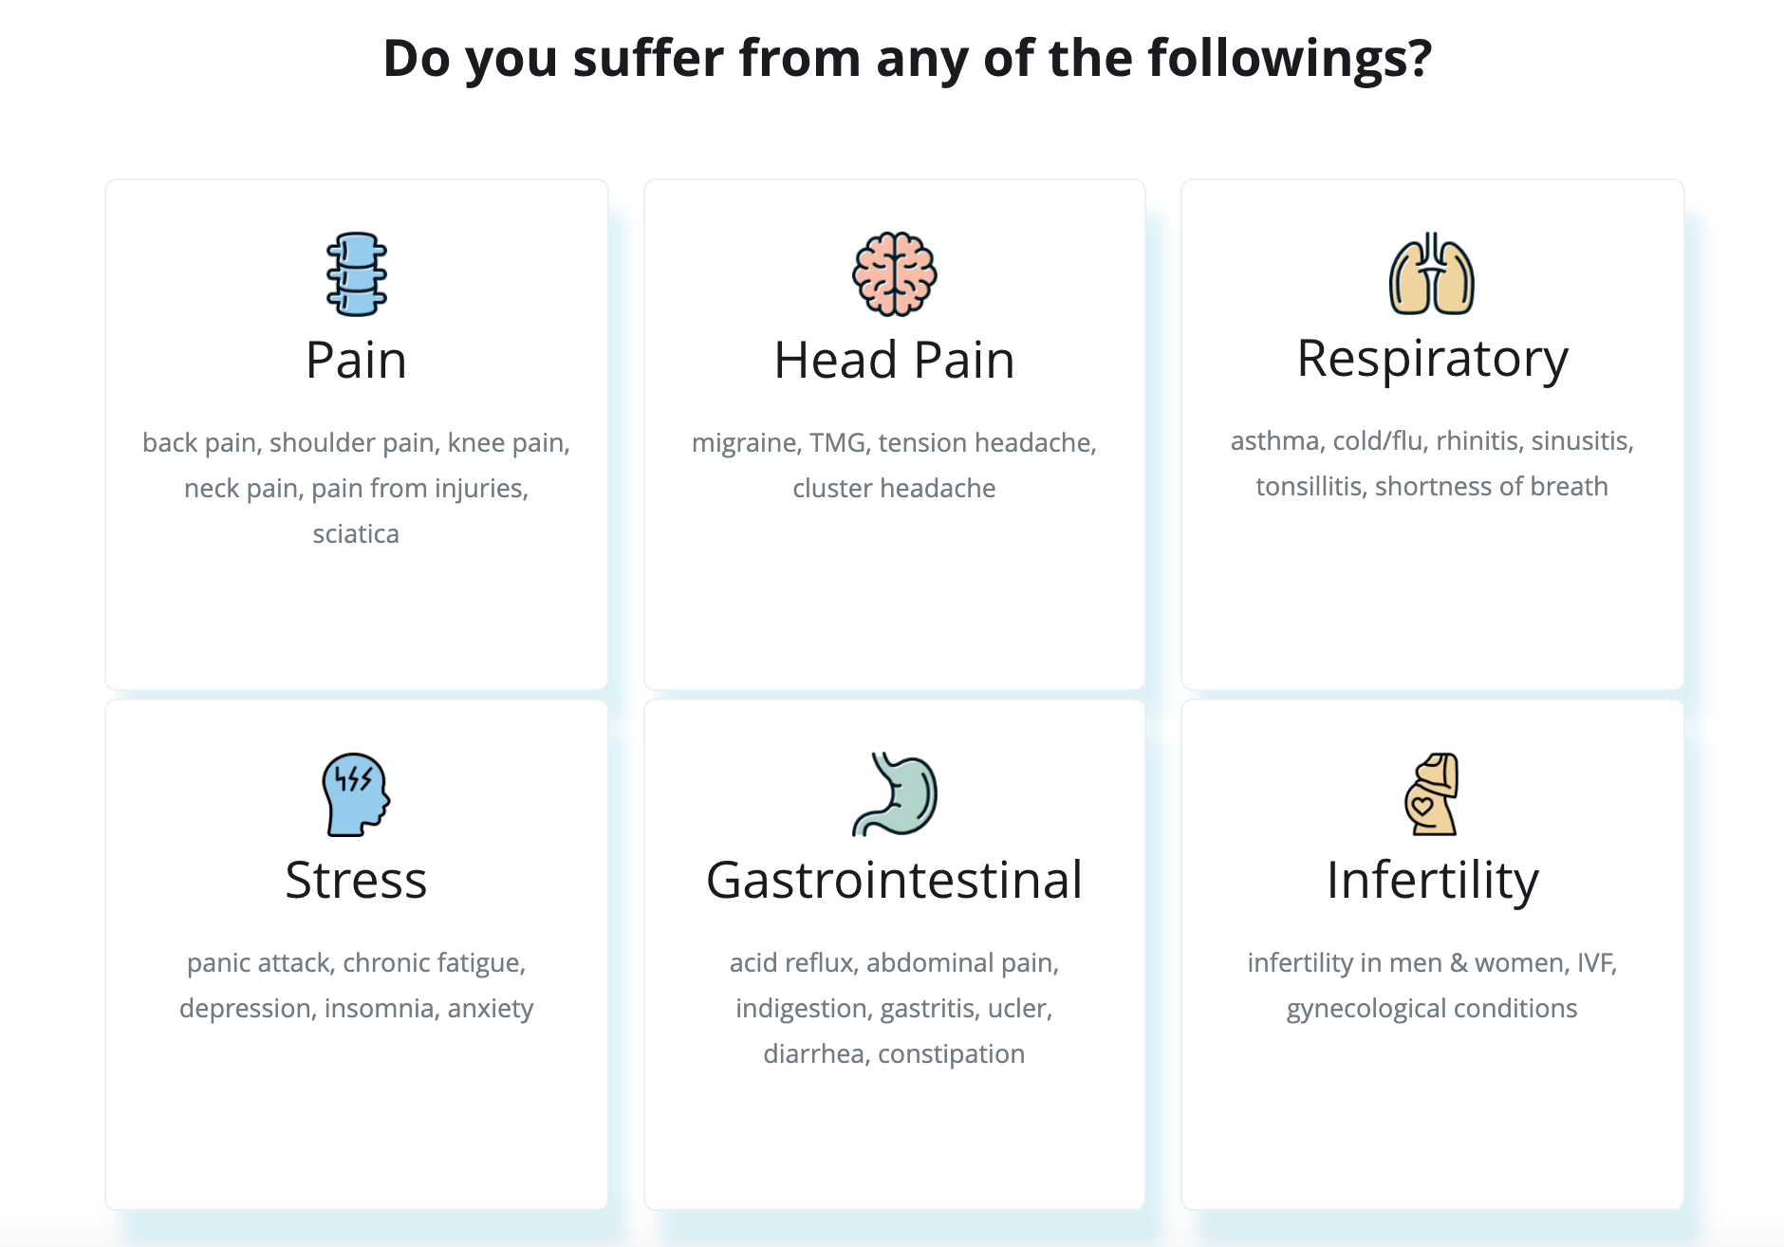Viewport: 1784px width, 1247px height.
Task: Click the lungs icon above Respiratory
Action: click(x=1432, y=273)
